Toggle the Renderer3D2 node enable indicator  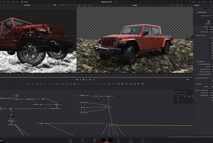pyautogui.click(x=196, y=12)
